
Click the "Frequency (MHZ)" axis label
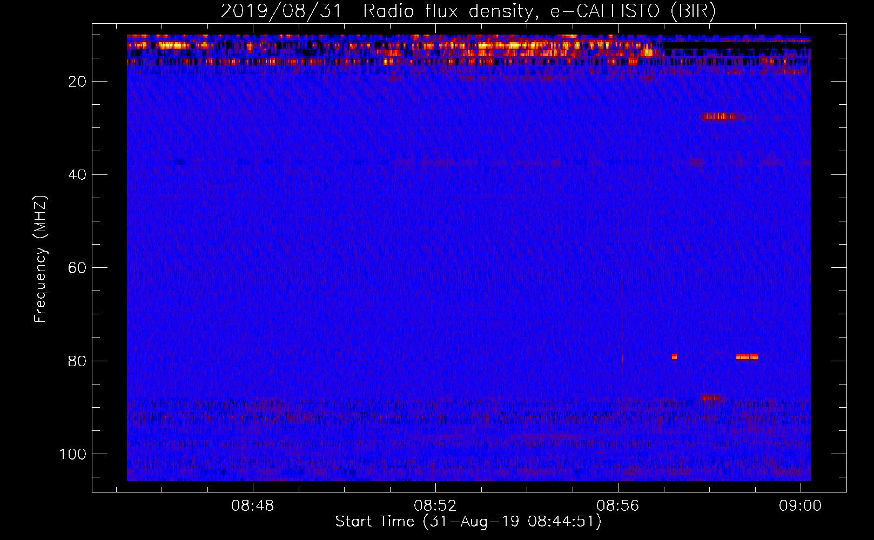(41, 259)
